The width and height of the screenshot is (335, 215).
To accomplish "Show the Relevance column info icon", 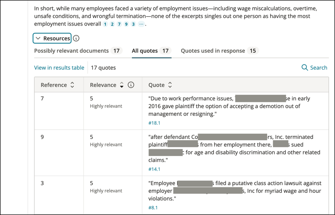I will click(x=131, y=85).
